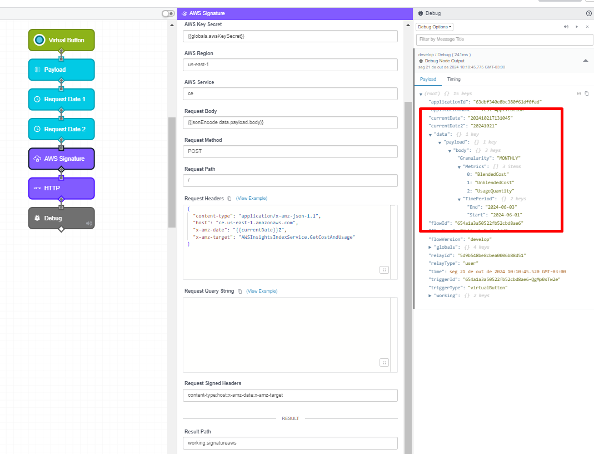Click the Request Body field
594x454 pixels.
290,122
